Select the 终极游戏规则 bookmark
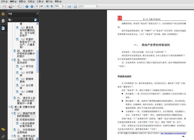Screen dimensions: 194x140 click(27, 119)
